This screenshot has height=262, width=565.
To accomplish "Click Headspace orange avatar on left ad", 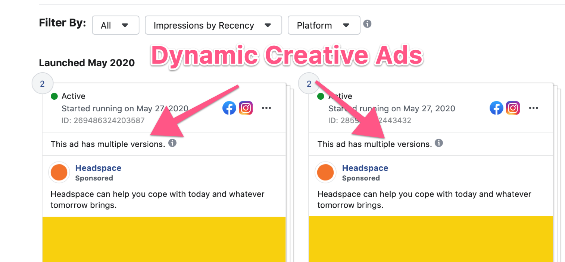I will coord(59,173).
